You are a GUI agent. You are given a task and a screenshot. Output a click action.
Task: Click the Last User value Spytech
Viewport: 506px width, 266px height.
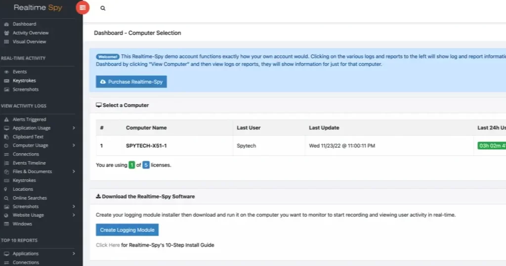(x=246, y=145)
